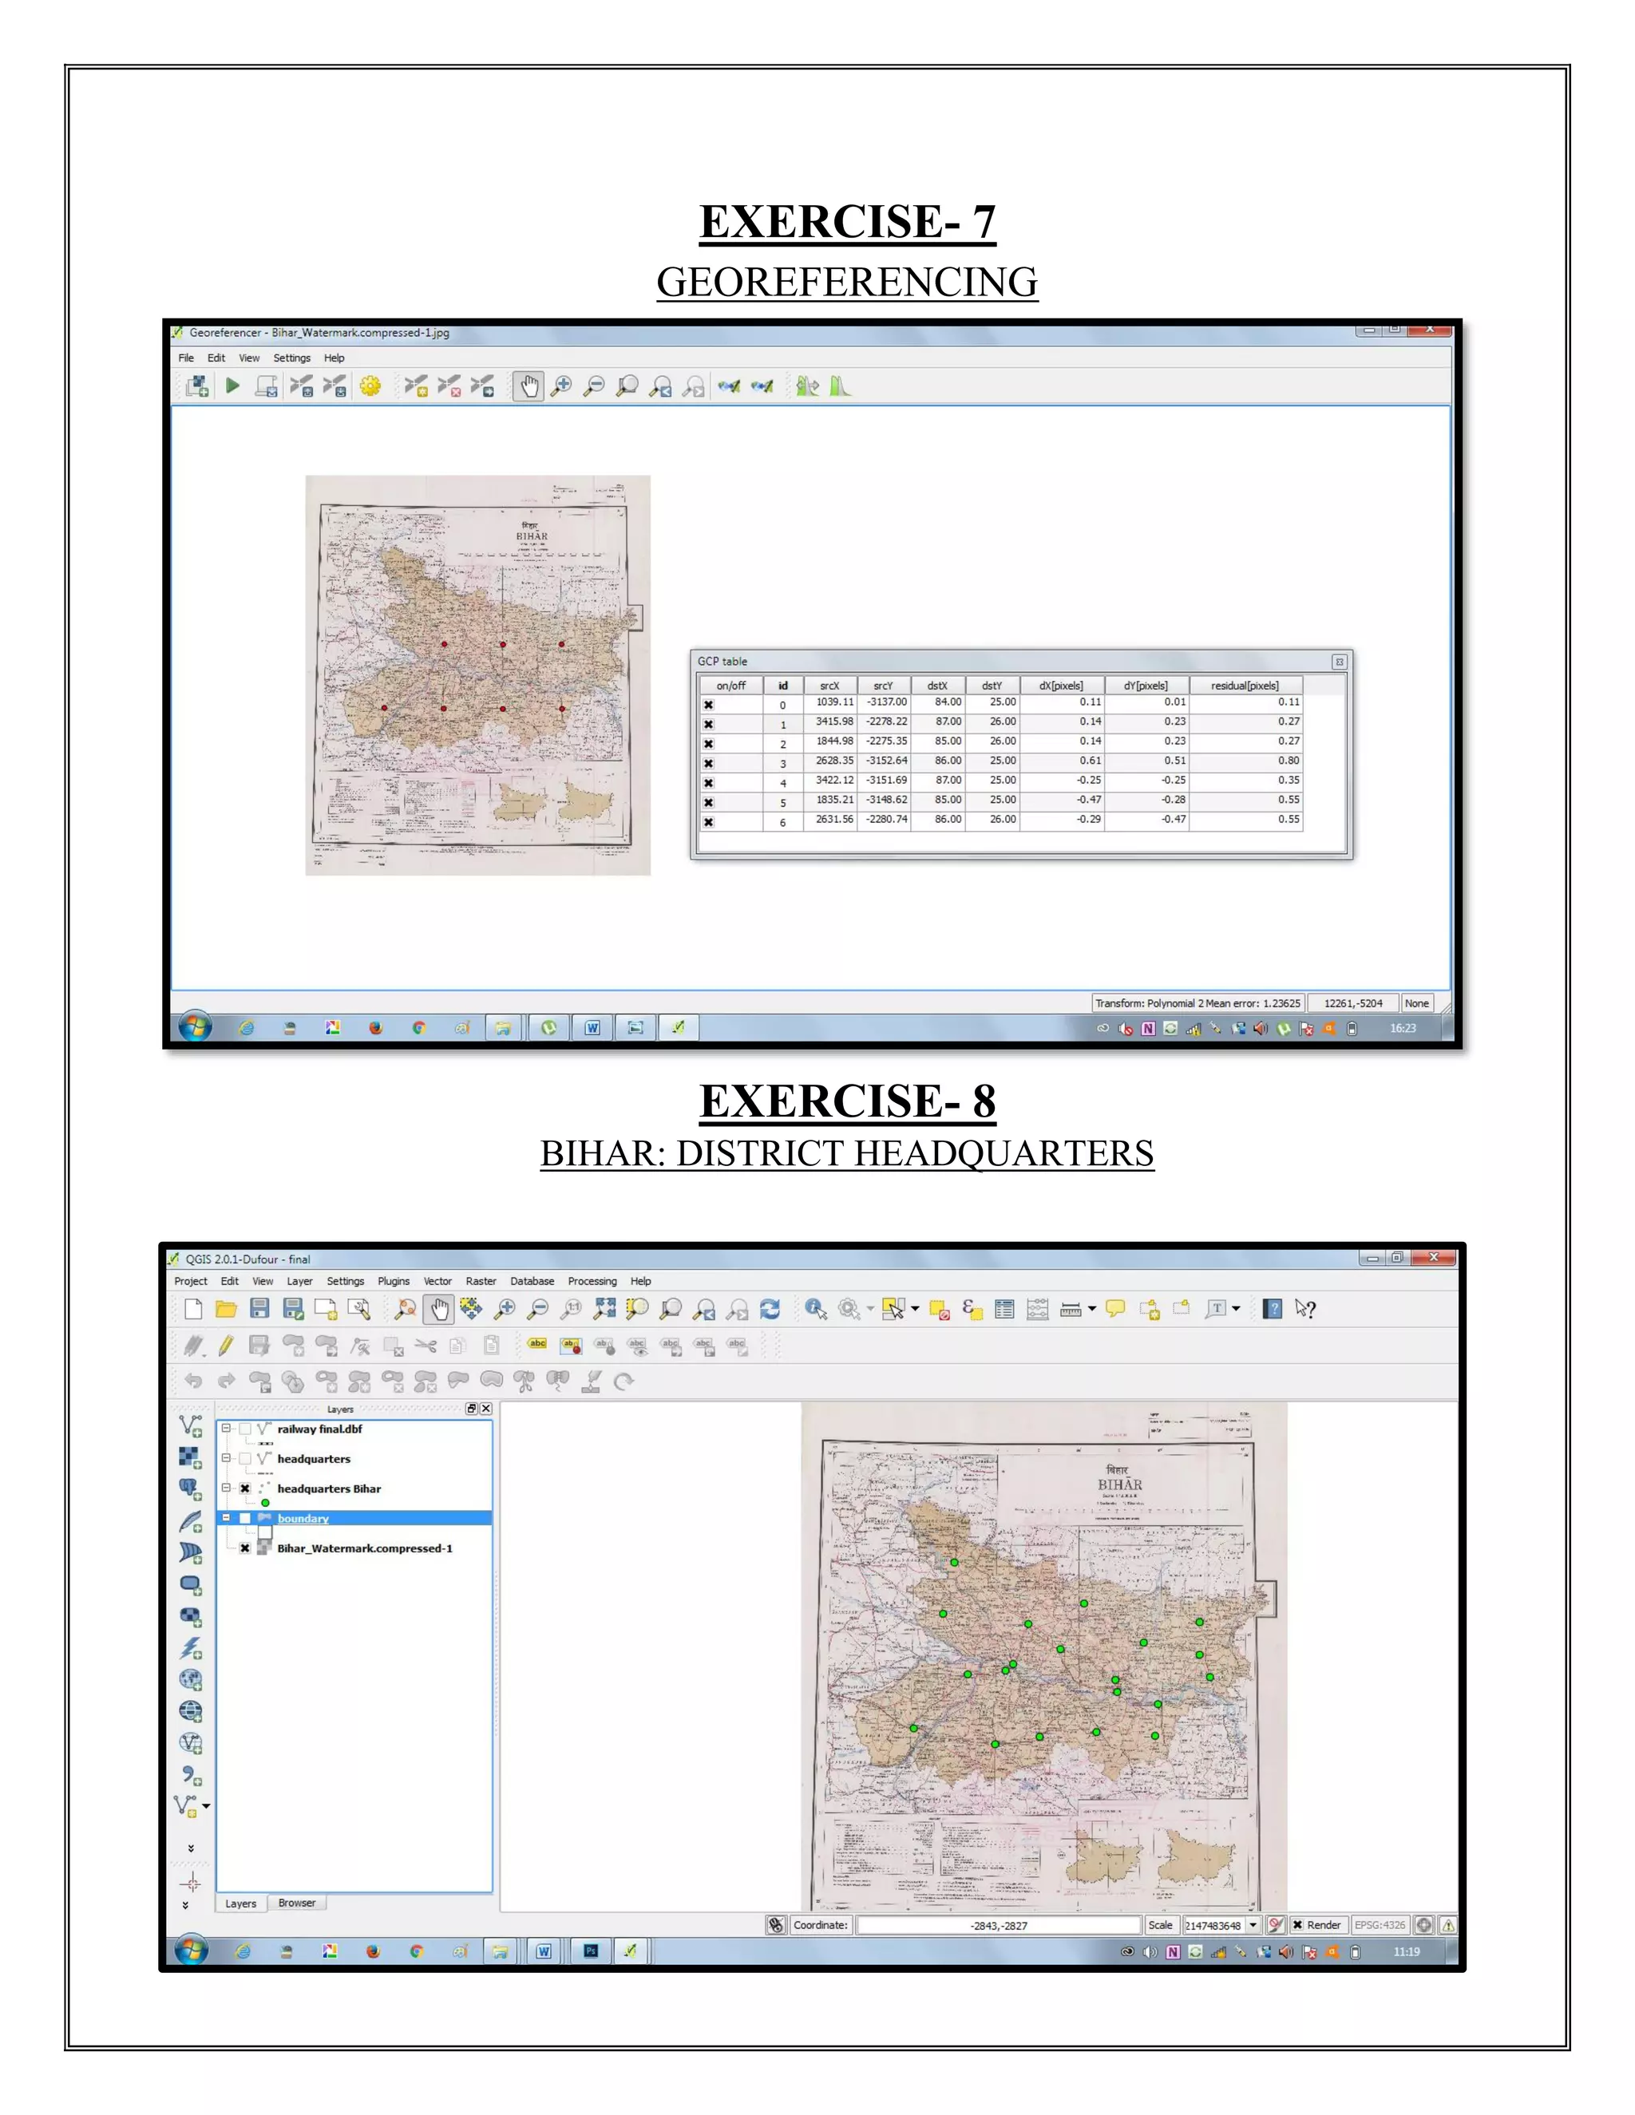Click dstY column header in GCP table
Image resolution: width=1635 pixels, height=2115 pixels.
point(992,686)
